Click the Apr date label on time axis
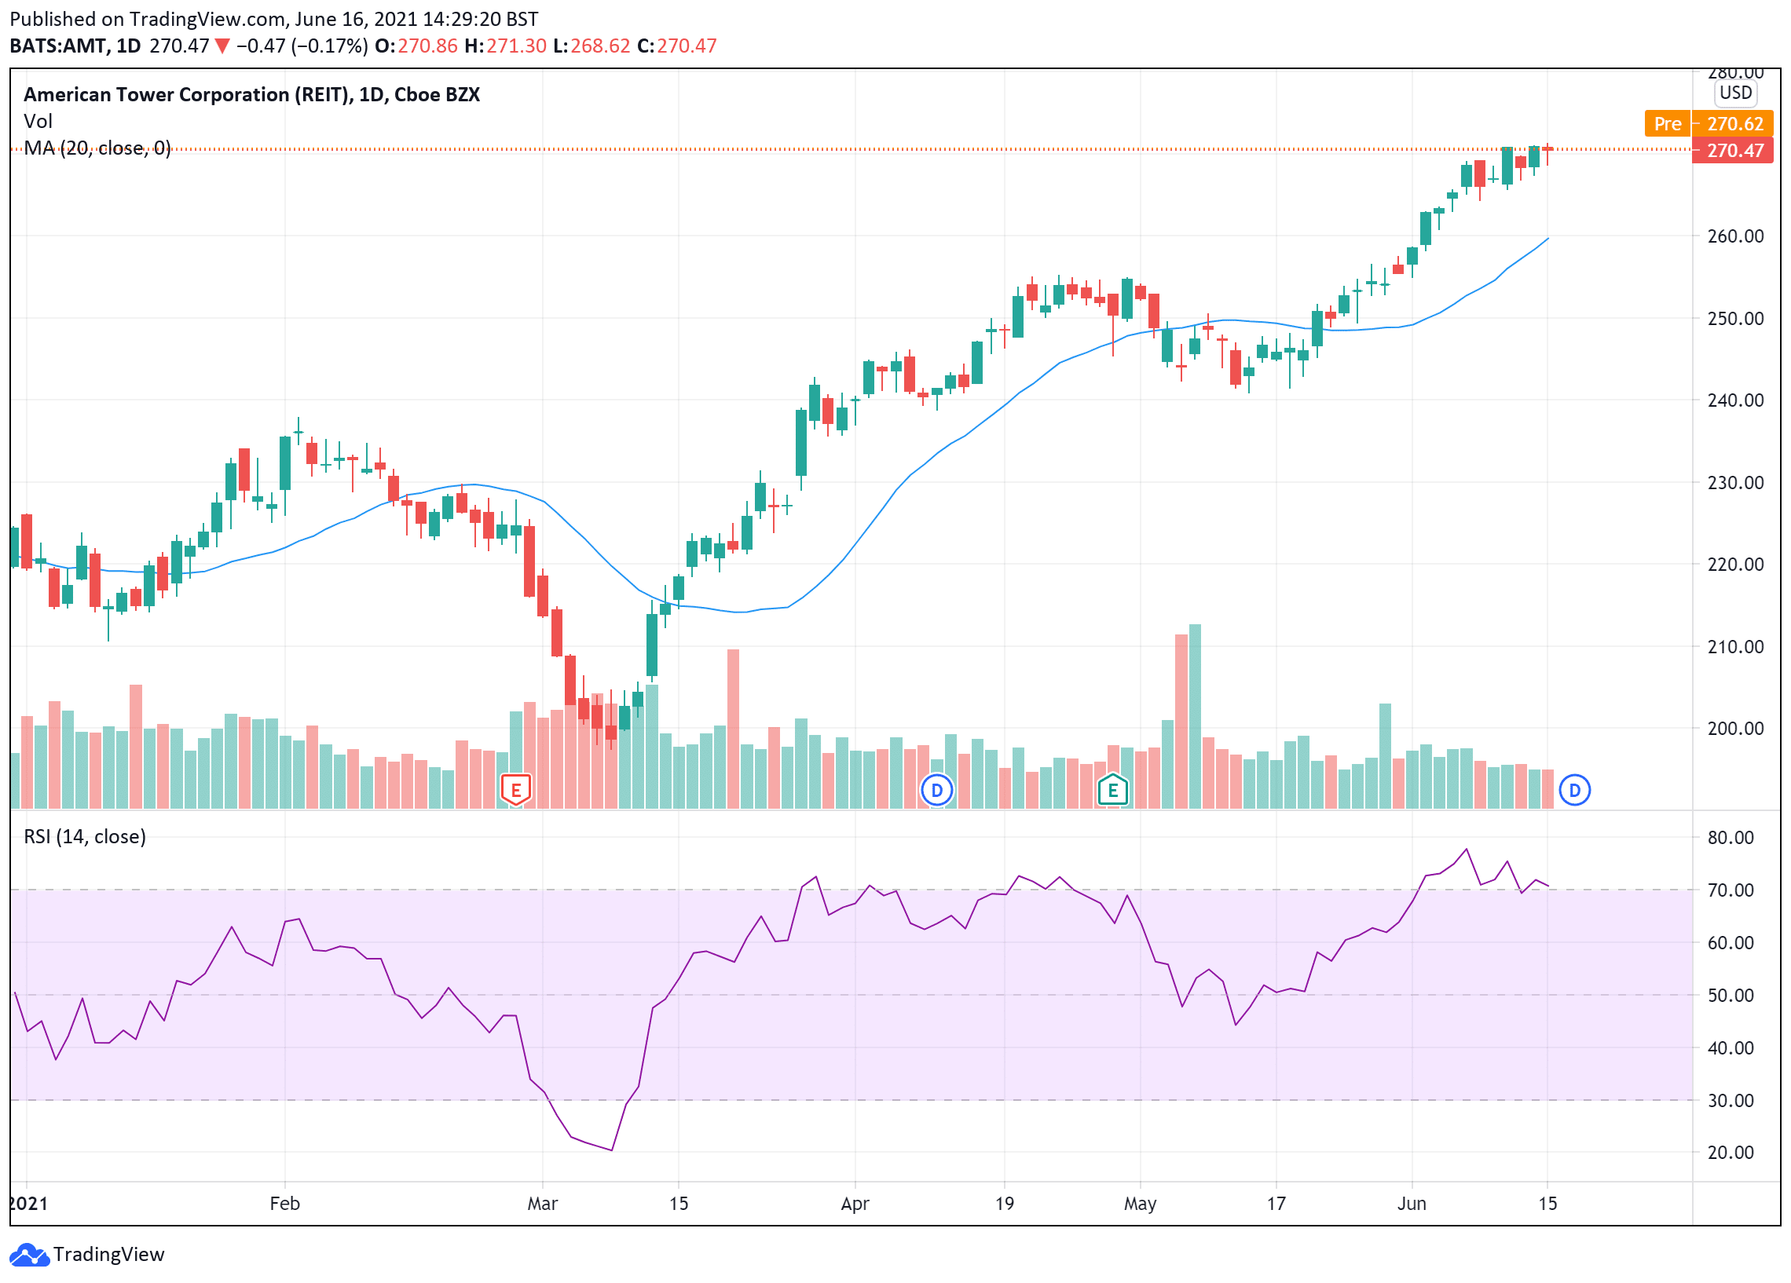The height and width of the screenshot is (1283, 1791). 855,1204
